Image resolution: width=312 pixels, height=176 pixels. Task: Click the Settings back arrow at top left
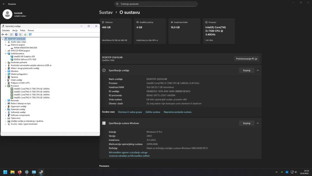(4, 4)
